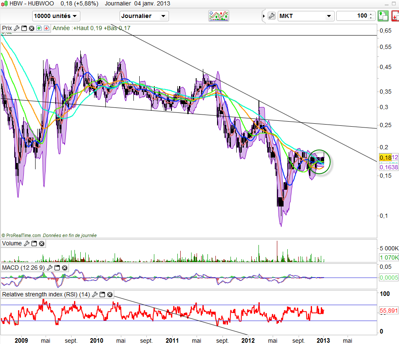399x344 pixels.
Task: Click the indicators chart icon in toolbar
Action: click(x=219, y=16)
